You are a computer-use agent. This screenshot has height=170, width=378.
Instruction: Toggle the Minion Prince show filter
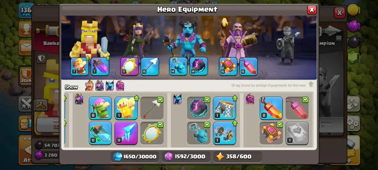click(x=110, y=86)
